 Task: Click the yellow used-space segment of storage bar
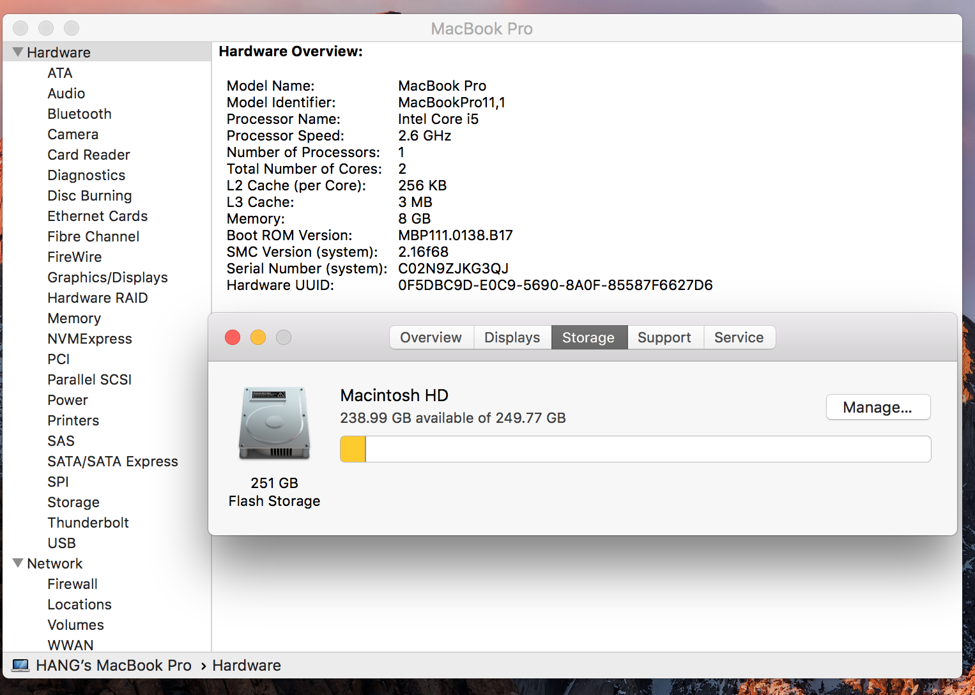(353, 449)
